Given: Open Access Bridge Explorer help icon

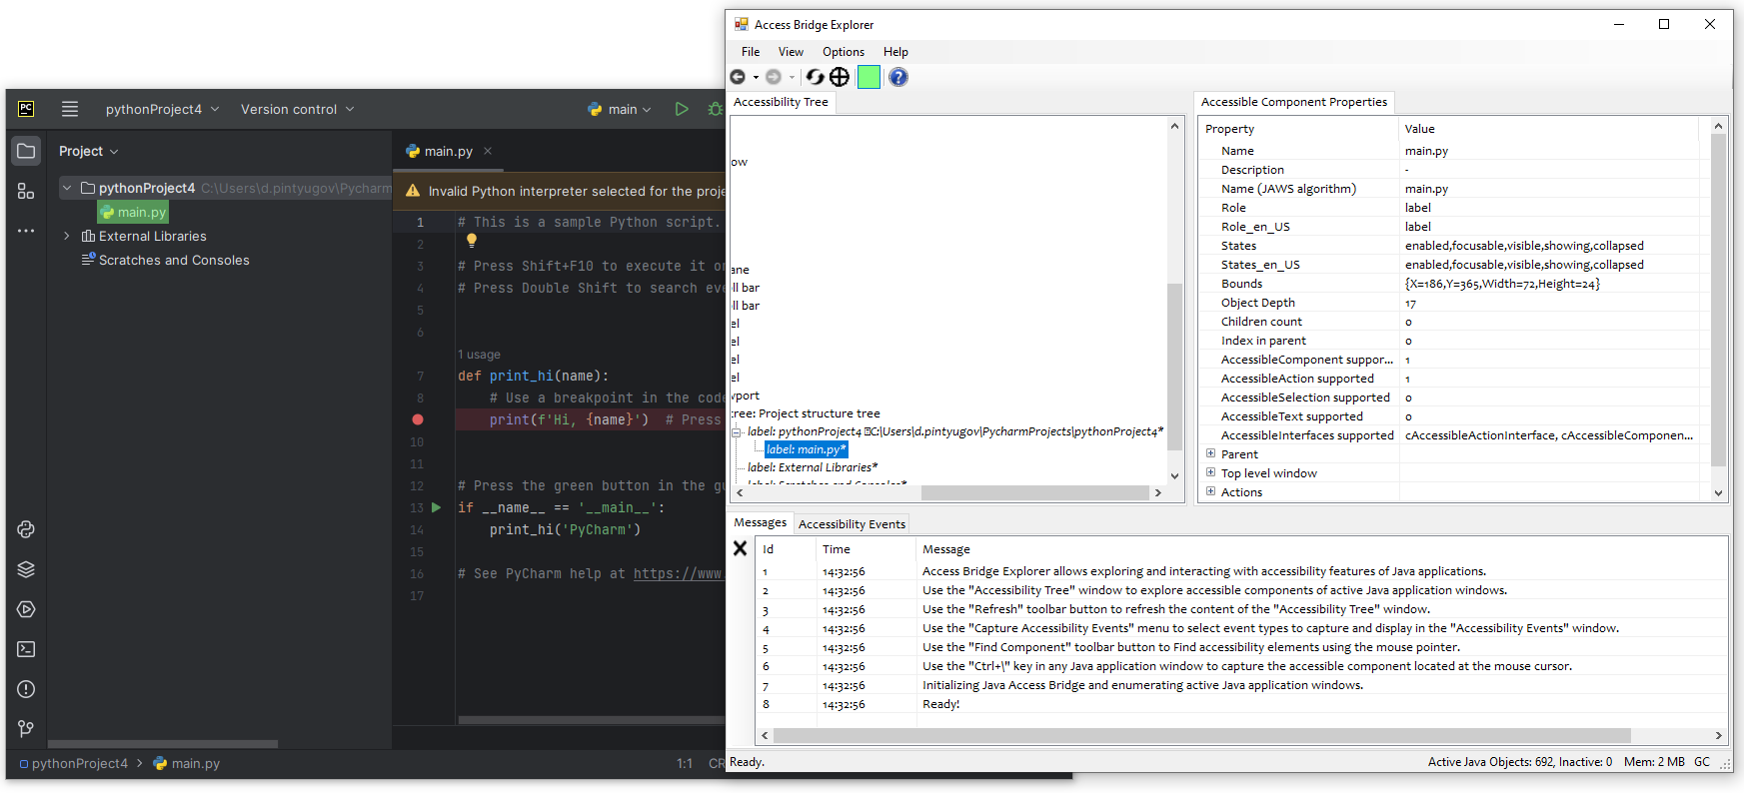Looking at the screenshot, I should tap(898, 77).
